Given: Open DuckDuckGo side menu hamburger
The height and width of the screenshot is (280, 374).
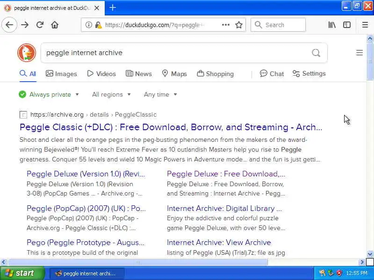Looking at the screenshot, I should click(x=359, y=53).
